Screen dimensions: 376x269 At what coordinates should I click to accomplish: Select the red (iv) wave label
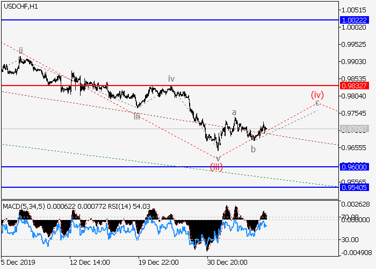[317, 95]
